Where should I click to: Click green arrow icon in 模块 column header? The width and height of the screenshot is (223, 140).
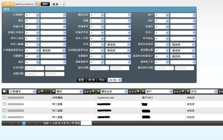(53, 91)
